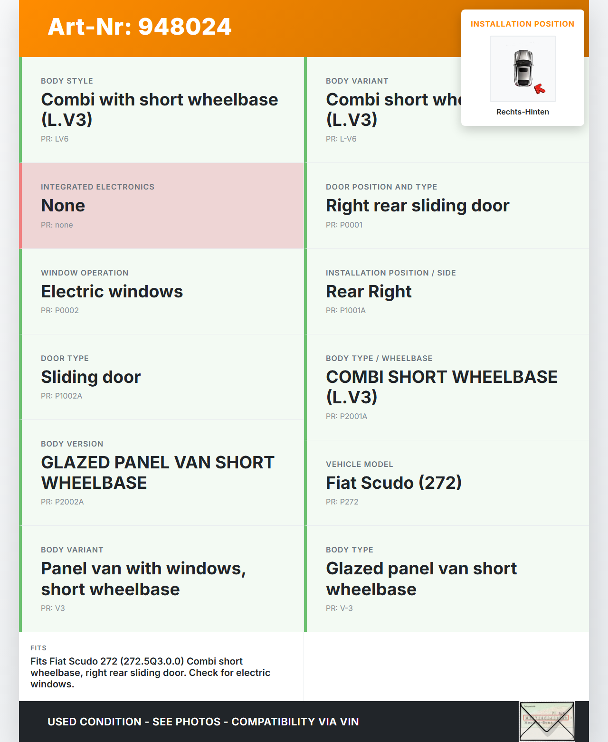Click the Installation Position heading
The height and width of the screenshot is (742, 608).
(x=522, y=24)
